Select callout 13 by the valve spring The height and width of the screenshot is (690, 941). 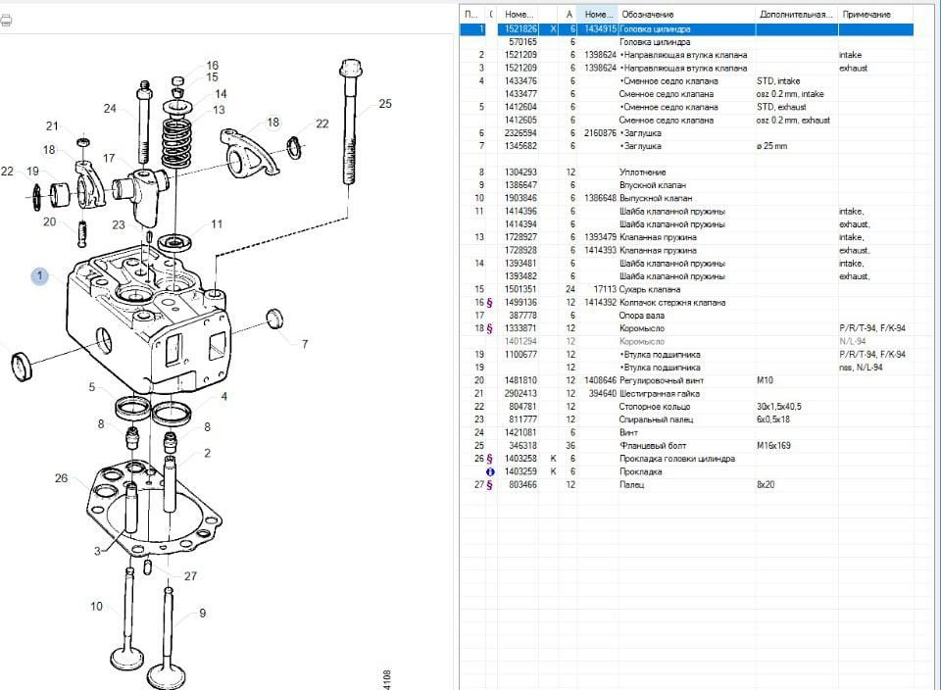coord(218,110)
